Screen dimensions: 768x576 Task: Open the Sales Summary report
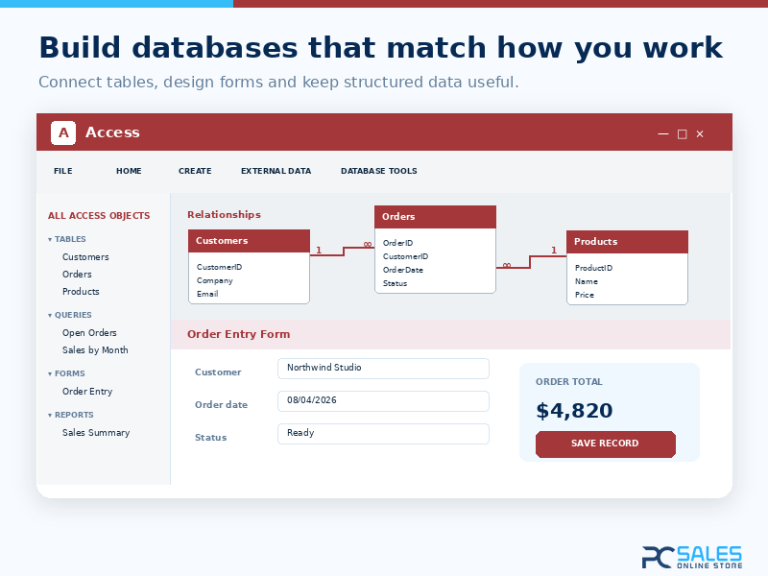(96, 433)
